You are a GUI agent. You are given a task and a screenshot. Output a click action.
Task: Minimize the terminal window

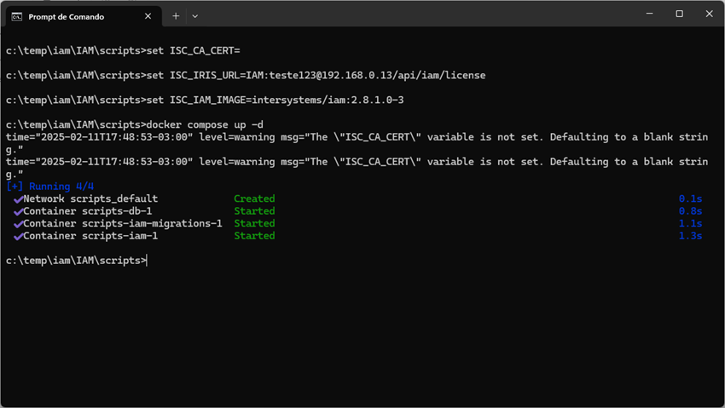pyautogui.click(x=649, y=14)
